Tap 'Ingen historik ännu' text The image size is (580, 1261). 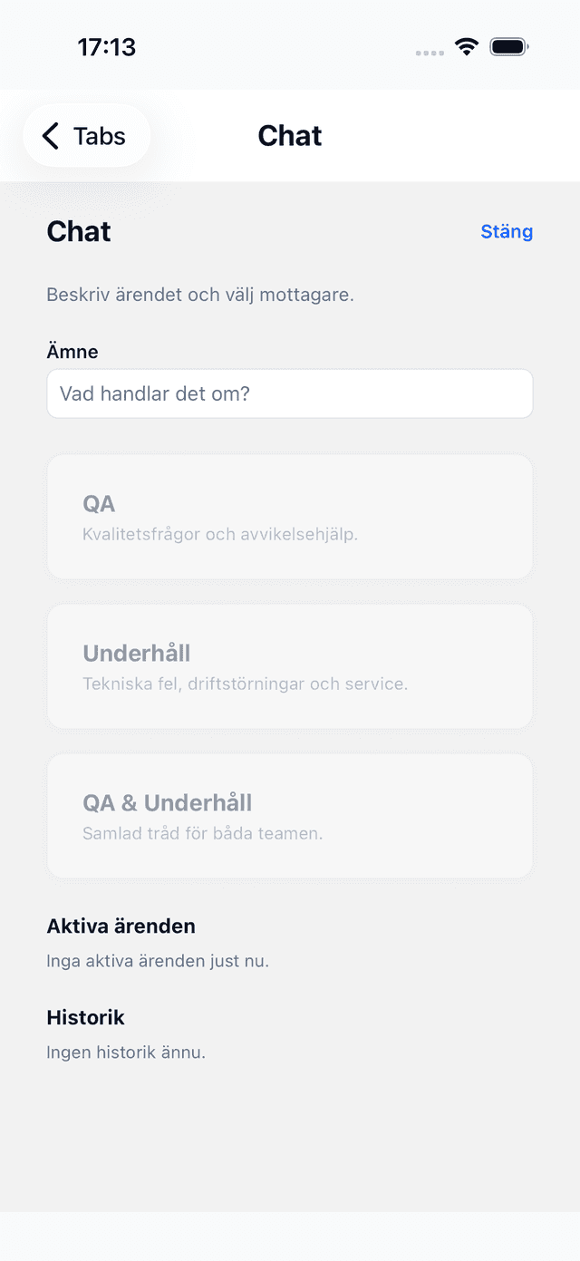pos(126,1052)
